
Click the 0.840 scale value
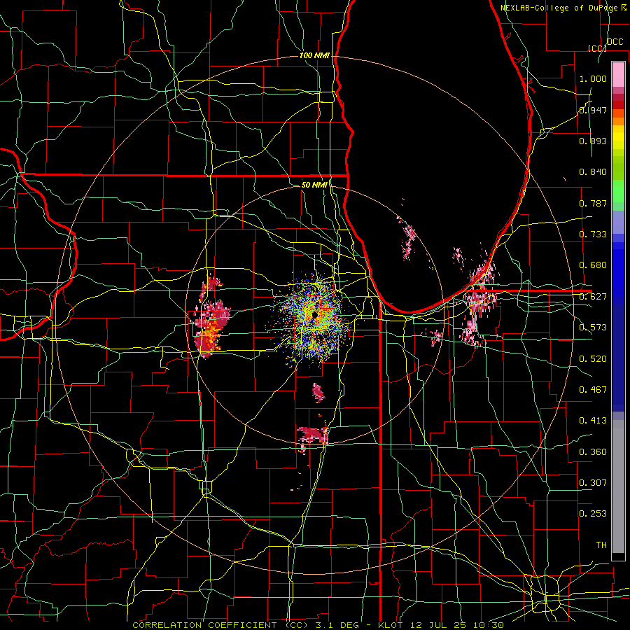pos(593,172)
